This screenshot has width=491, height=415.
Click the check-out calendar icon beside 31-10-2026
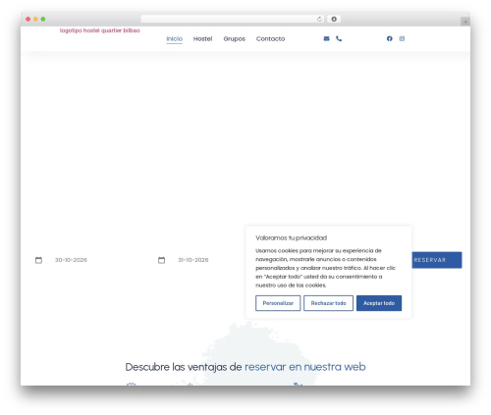pos(161,260)
